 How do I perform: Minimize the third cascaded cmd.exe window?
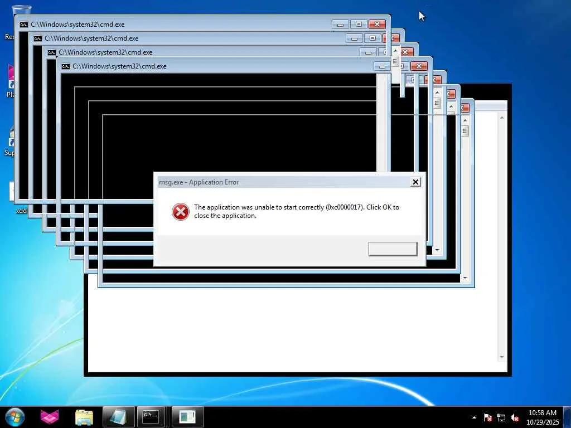coord(368,52)
